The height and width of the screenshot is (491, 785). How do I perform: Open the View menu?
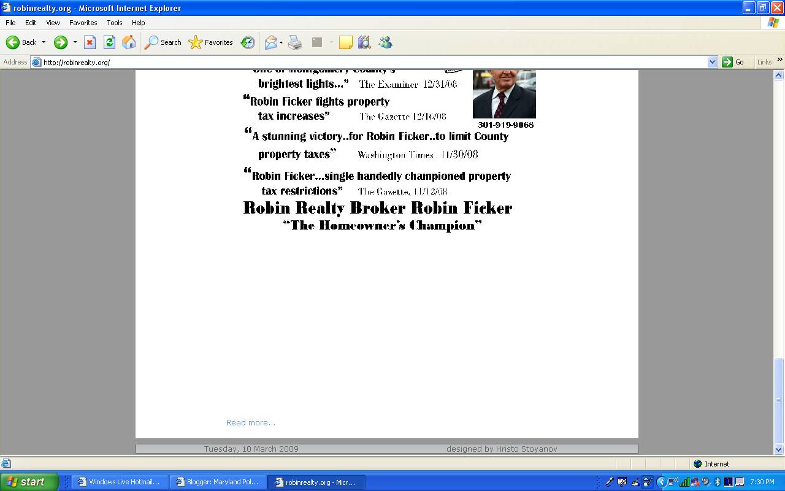point(53,23)
